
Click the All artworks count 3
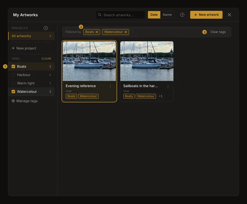click(50, 36)
